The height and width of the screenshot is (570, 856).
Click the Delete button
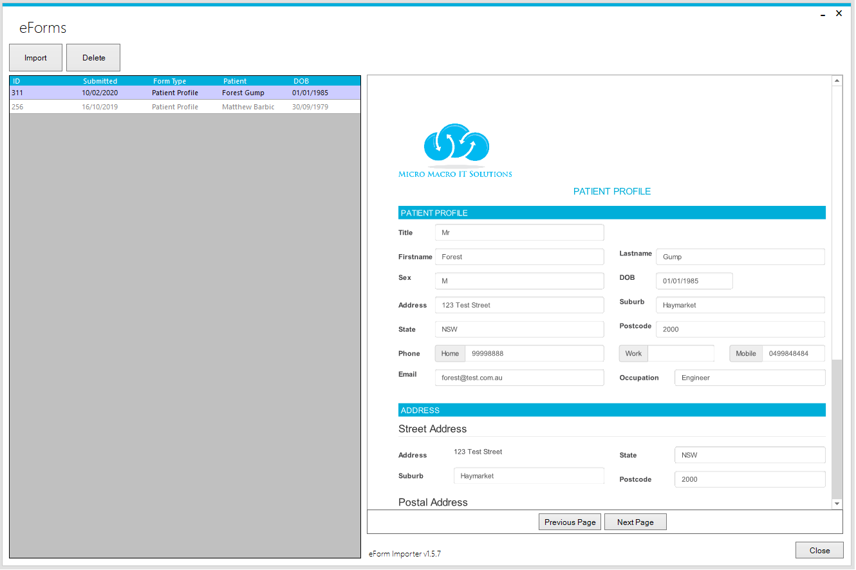[x=93, y=58]
